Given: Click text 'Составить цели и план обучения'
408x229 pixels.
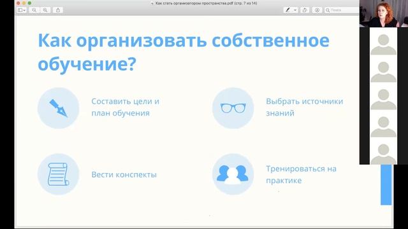Looking at the screenshot, I should (125, 108).
